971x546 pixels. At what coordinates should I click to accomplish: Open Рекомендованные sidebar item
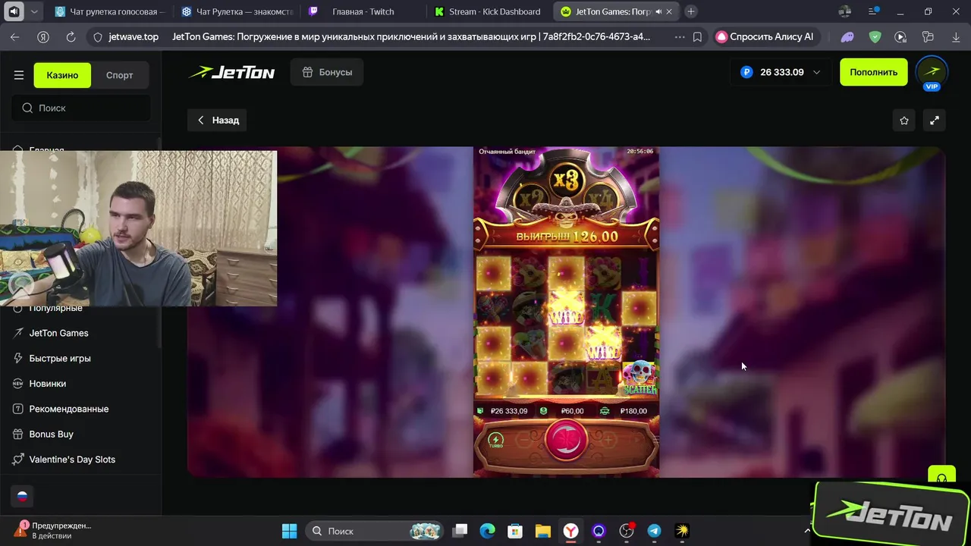68,409
